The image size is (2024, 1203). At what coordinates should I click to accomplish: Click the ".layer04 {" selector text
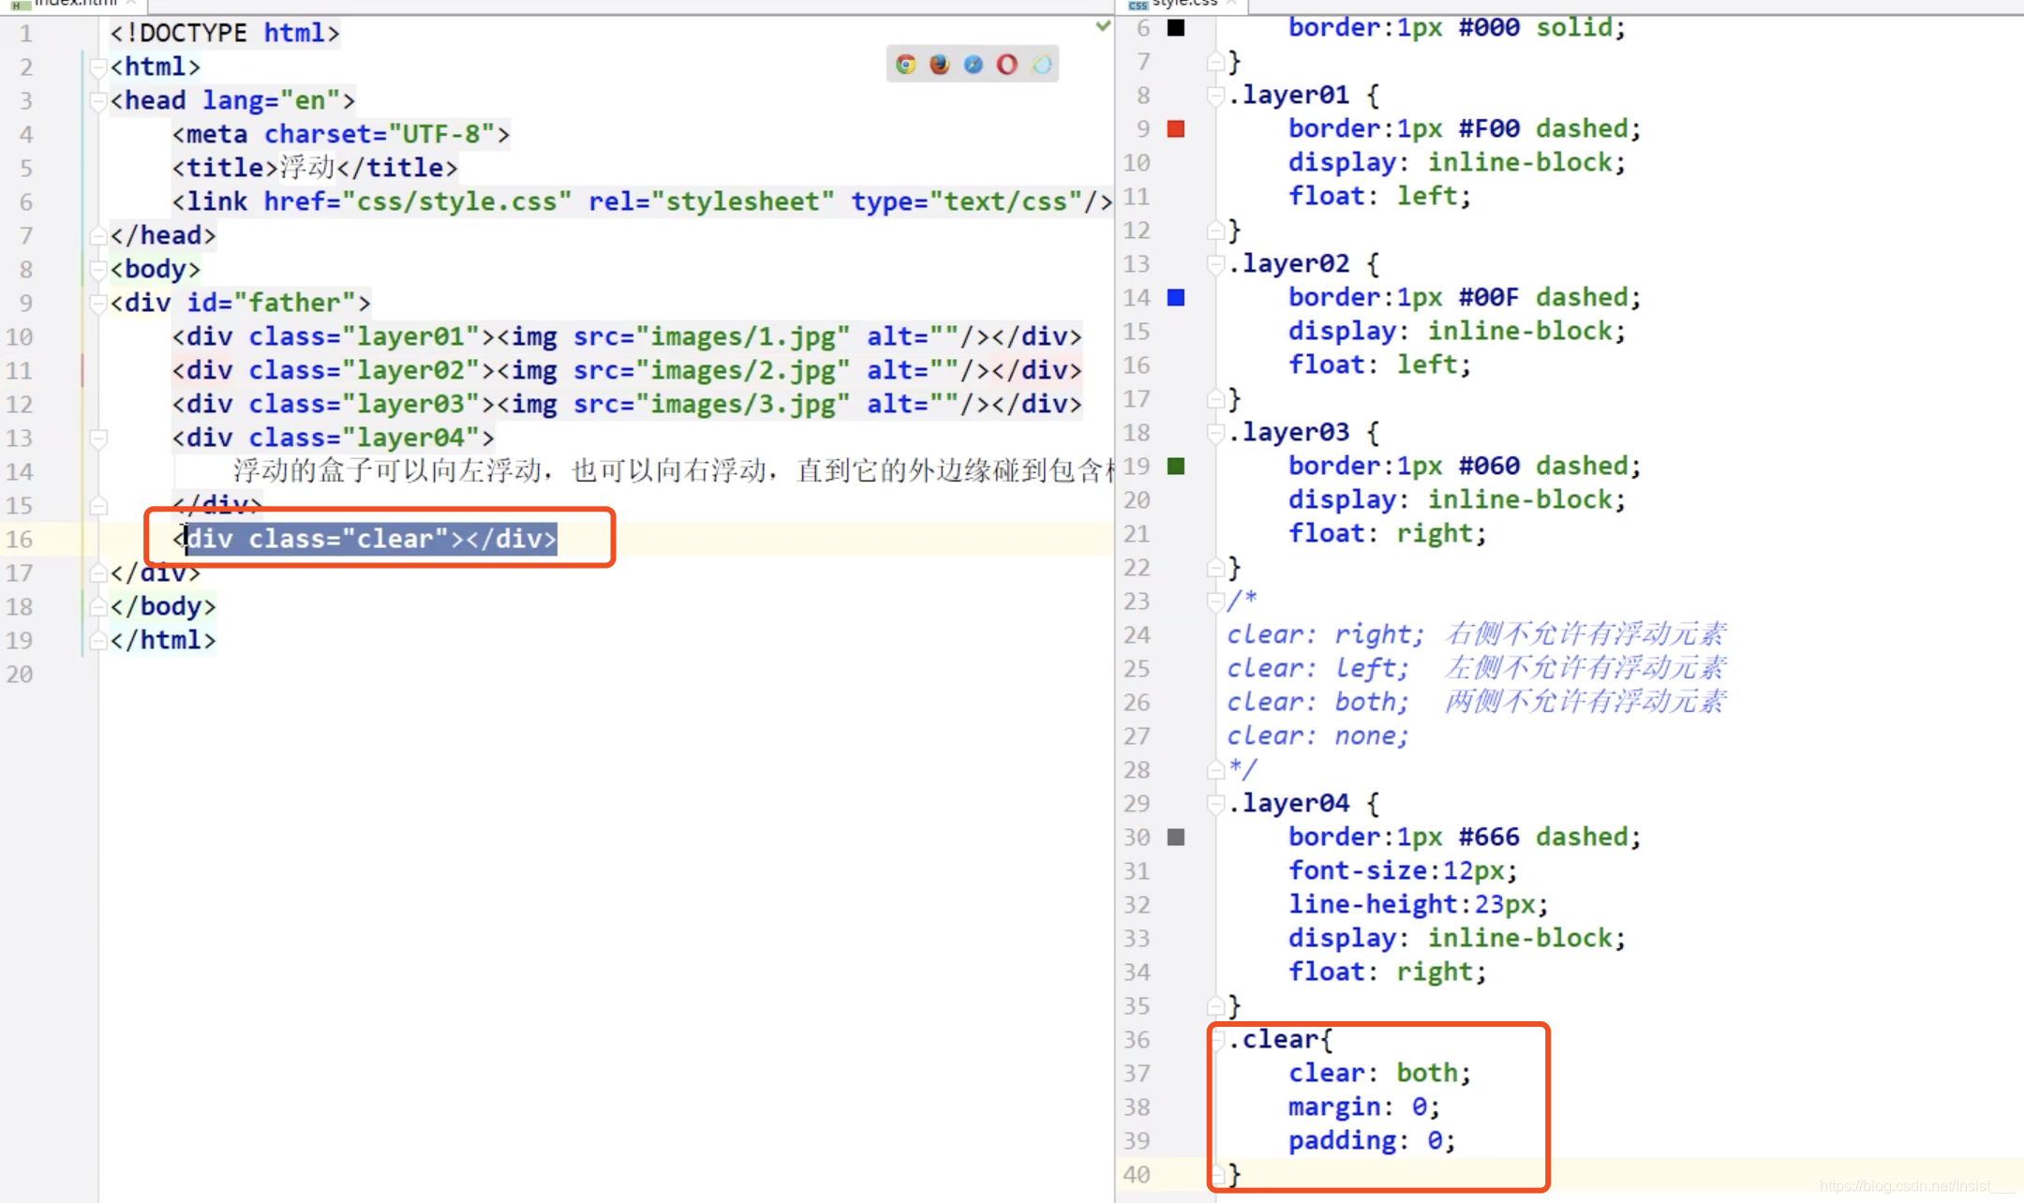click(1303, 804)
